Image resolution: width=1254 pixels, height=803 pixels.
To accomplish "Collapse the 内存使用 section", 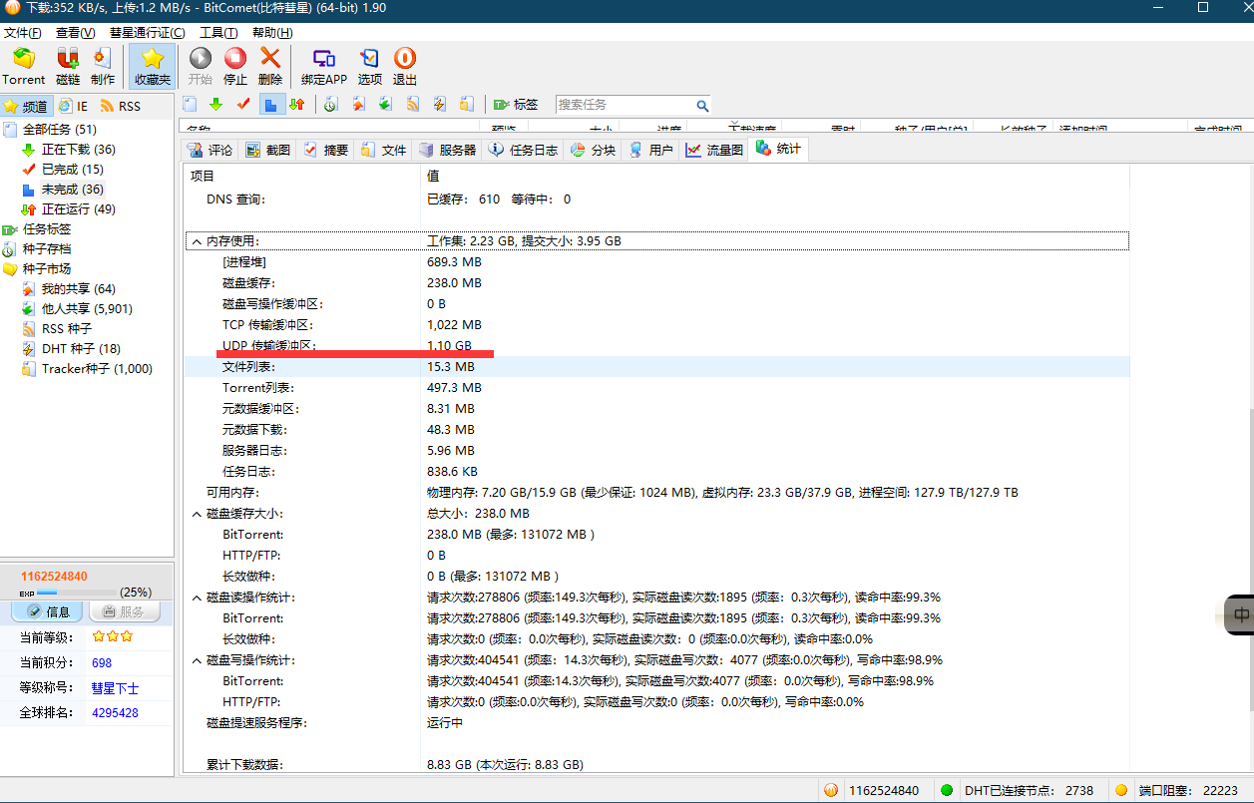I will click(197, 241).
